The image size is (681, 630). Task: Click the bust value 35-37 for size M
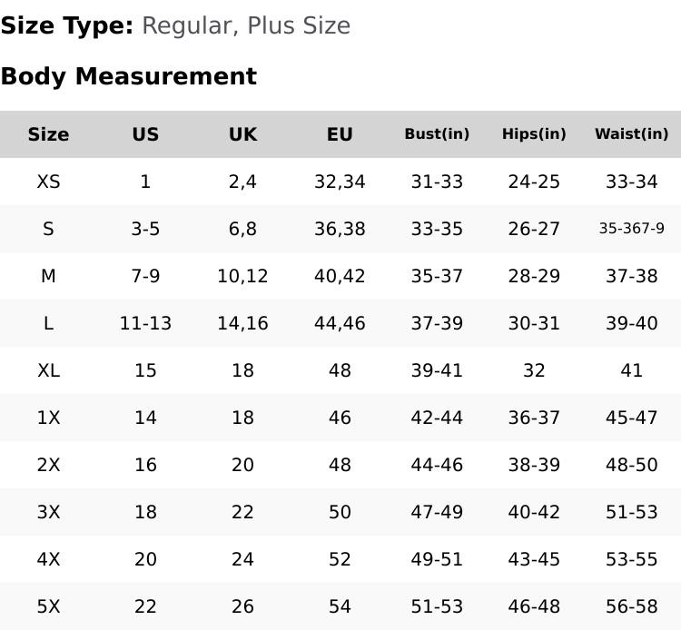437,276
